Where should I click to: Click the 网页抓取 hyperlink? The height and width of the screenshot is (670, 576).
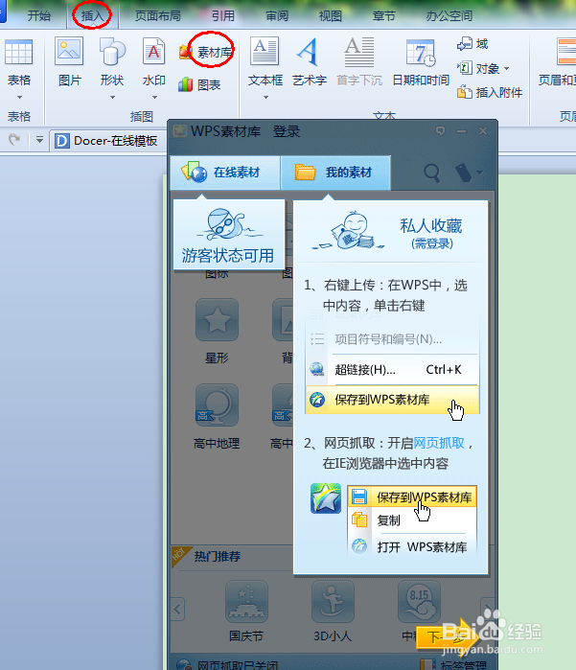[x=439, y=443]
